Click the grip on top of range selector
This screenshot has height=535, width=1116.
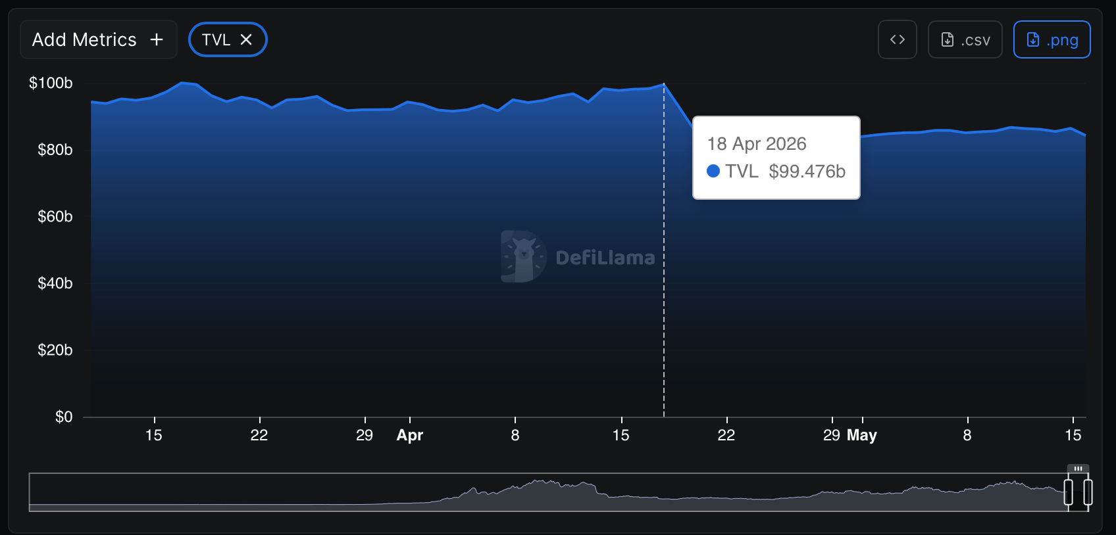point(1078,469)
